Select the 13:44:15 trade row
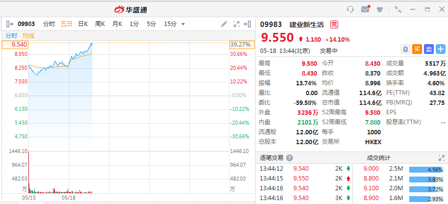 (304, 178)
